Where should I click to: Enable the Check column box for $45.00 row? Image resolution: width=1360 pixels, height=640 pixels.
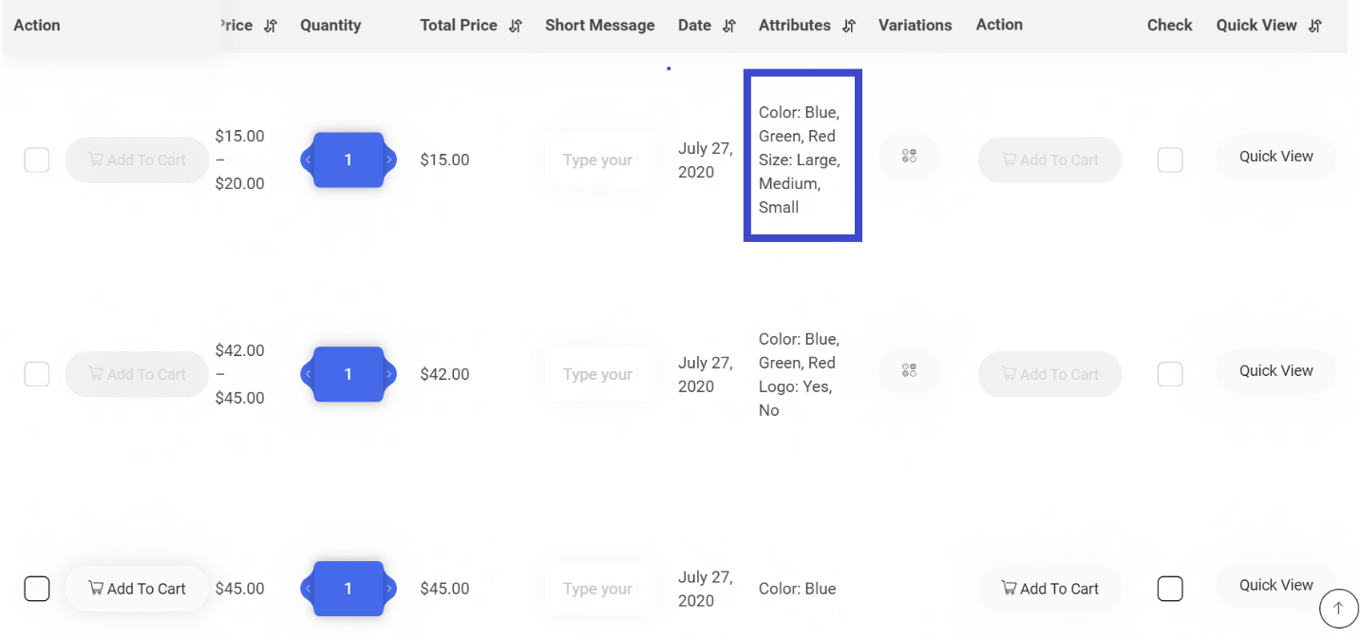pyautogui.click(x=1170, y=589)
